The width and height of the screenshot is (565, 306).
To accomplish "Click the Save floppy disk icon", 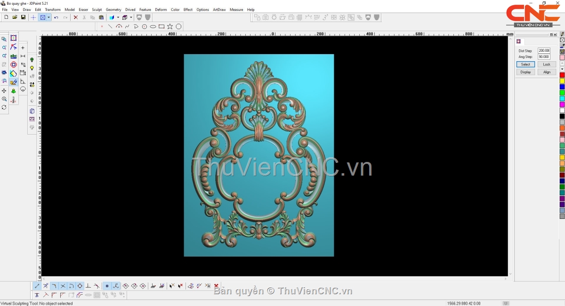I will pyautogui.click(x=23, y=17).
